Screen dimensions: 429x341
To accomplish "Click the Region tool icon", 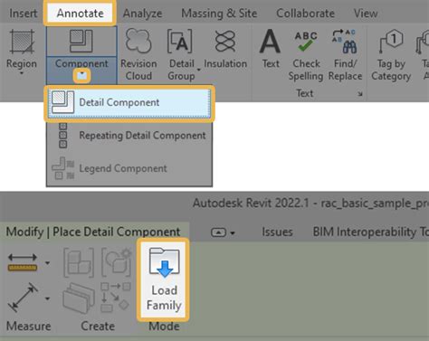I will click(x=22, y=43).
